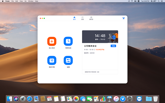Launch Siri from the dock

[16, 99]
